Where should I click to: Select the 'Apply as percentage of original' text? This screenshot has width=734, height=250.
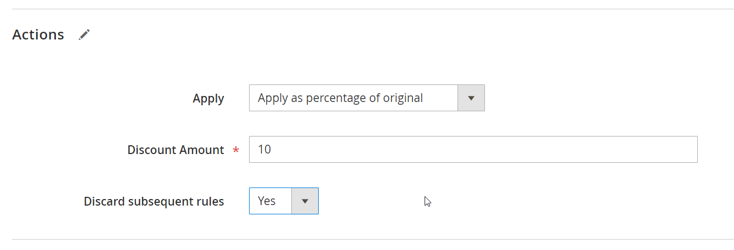point(340,98)
